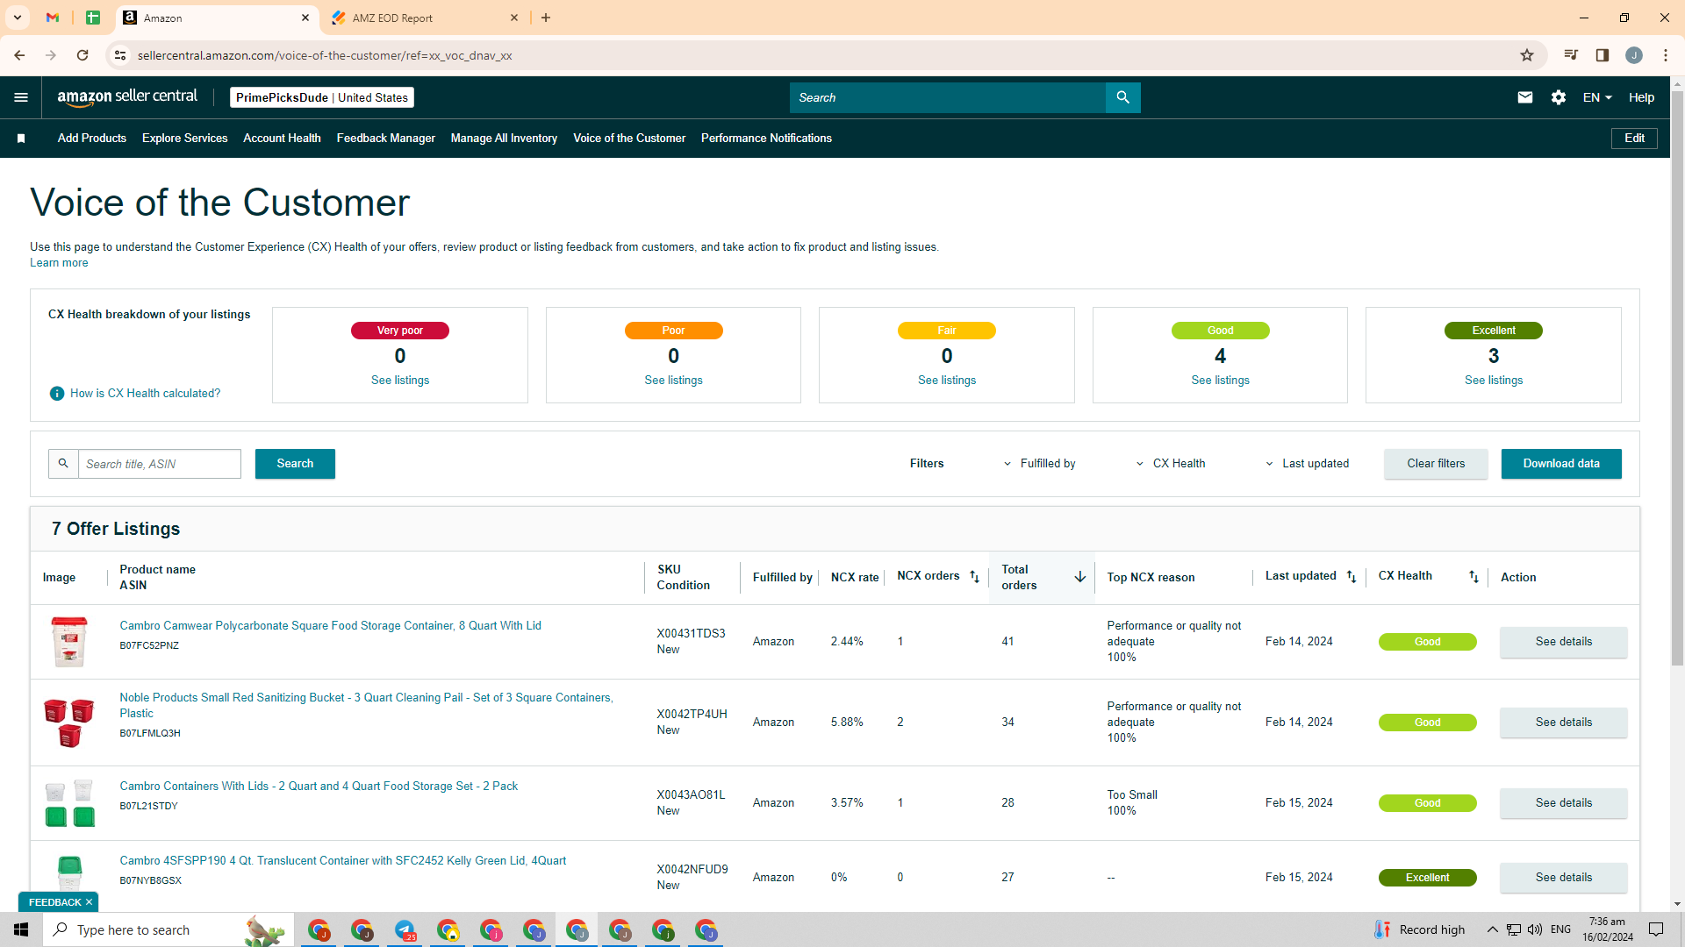
Task: Open the media control icon in Chrome toolbar
Action: 1571,55
